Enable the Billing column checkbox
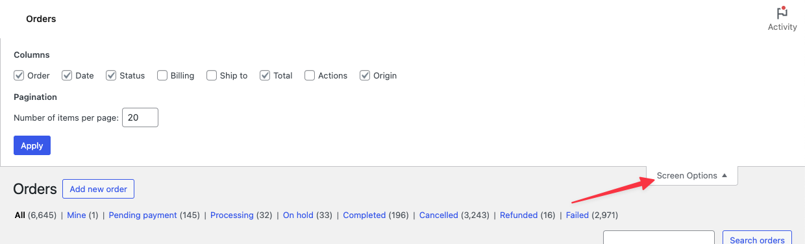The image size is (805, 244). point(162,75)
